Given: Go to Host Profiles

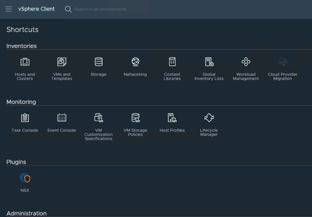Looking at the screenshot, I should (x=172, y=118).
